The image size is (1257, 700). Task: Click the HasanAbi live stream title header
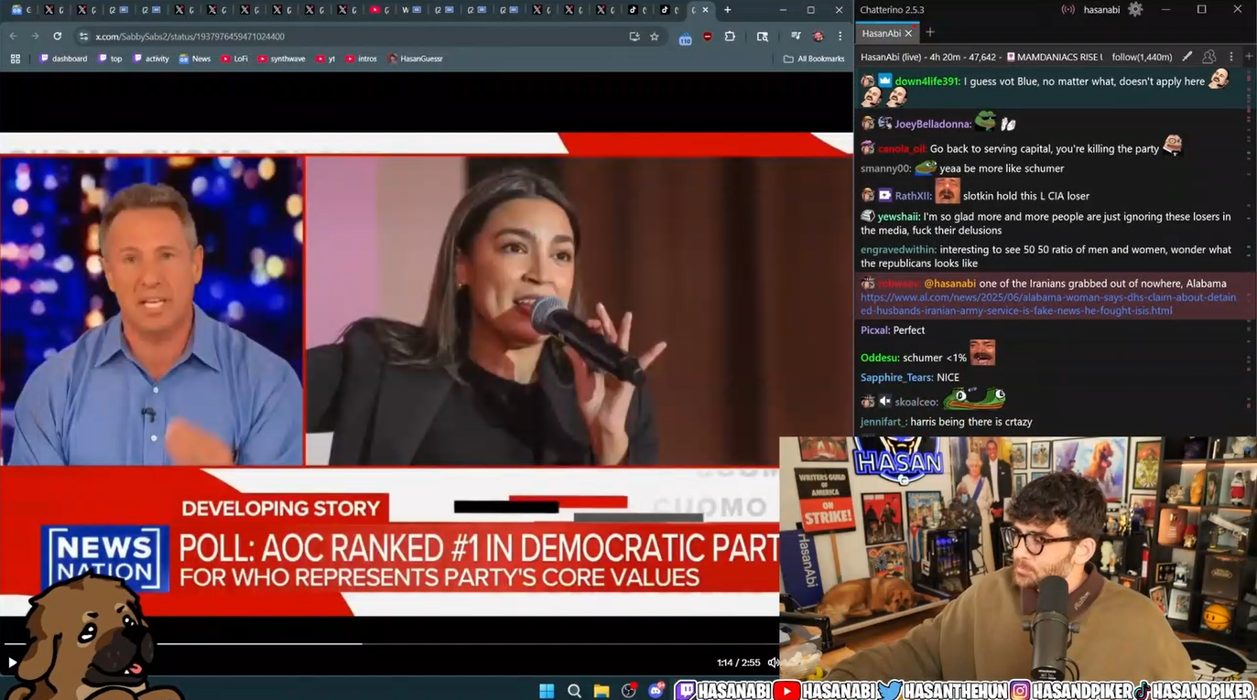coord(981,57)
